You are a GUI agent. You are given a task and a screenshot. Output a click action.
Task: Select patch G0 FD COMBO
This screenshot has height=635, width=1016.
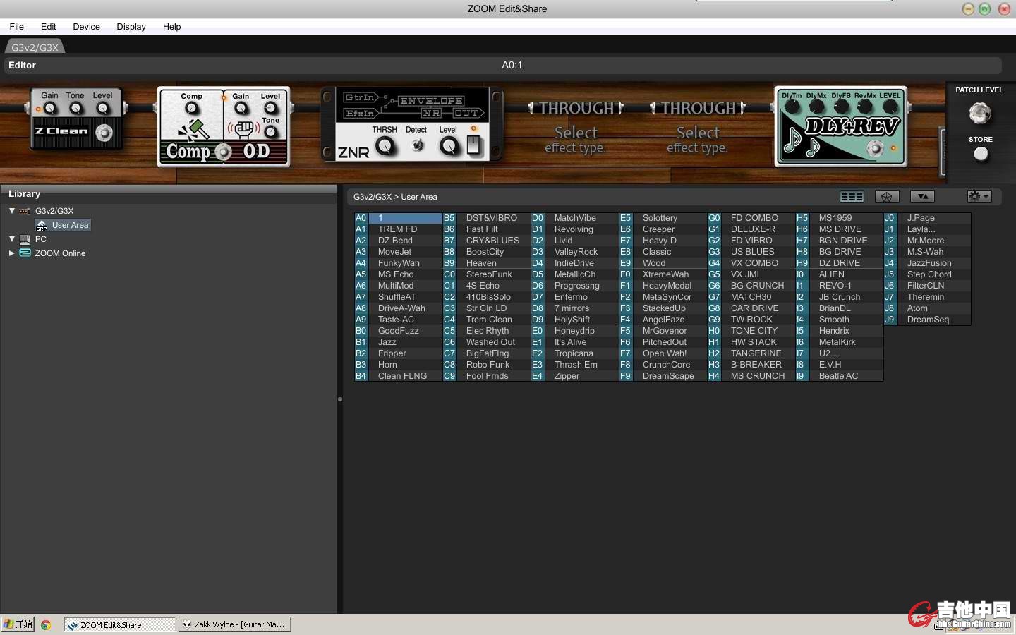point(751,218)
